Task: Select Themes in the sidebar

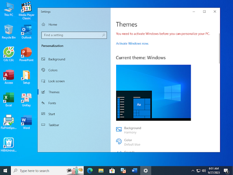Action: [74, 92]
